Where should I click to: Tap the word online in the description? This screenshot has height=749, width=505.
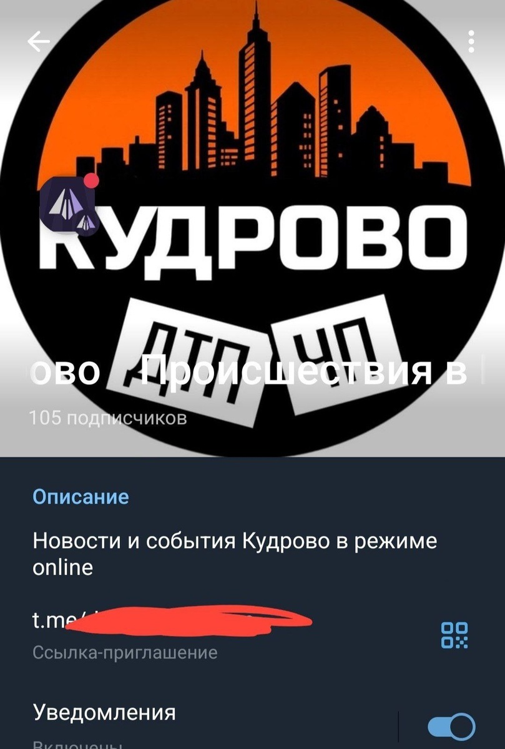[x=62, y=567]
